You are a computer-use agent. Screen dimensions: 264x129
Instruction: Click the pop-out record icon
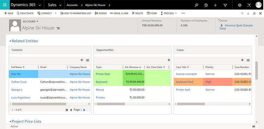pos(254,14)
